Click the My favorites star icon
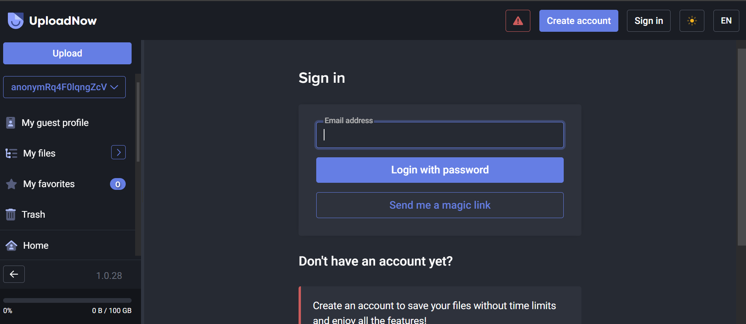This screenshot has width=746, height=324. [11, 184]
